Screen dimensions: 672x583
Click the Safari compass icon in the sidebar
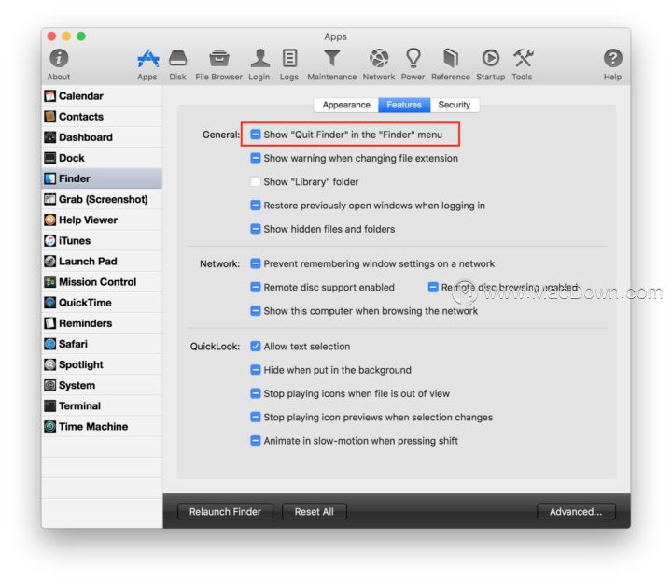(50, 344)
